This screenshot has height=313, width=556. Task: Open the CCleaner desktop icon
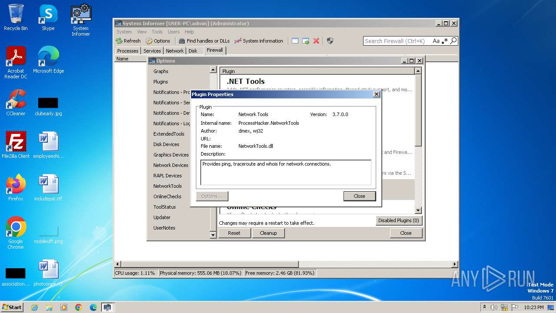tap(16, 103)
